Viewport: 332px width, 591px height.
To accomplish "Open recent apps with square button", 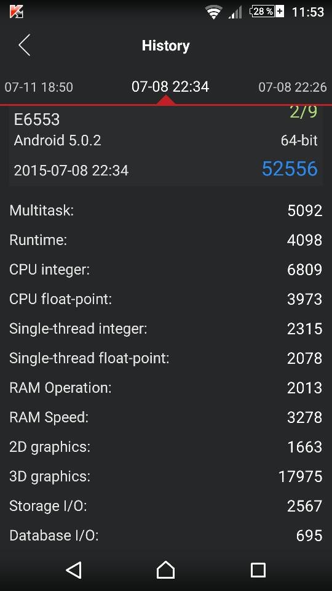I will (x=258, y=570).
